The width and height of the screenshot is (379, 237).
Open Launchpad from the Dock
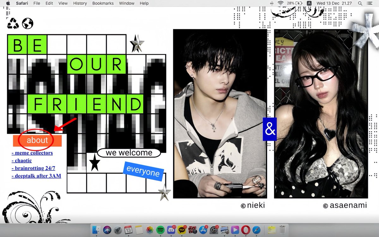[118, 229]
